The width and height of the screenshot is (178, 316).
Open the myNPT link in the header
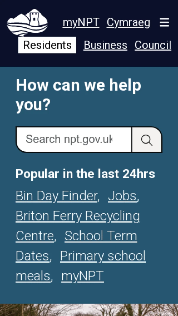(81, 23)
